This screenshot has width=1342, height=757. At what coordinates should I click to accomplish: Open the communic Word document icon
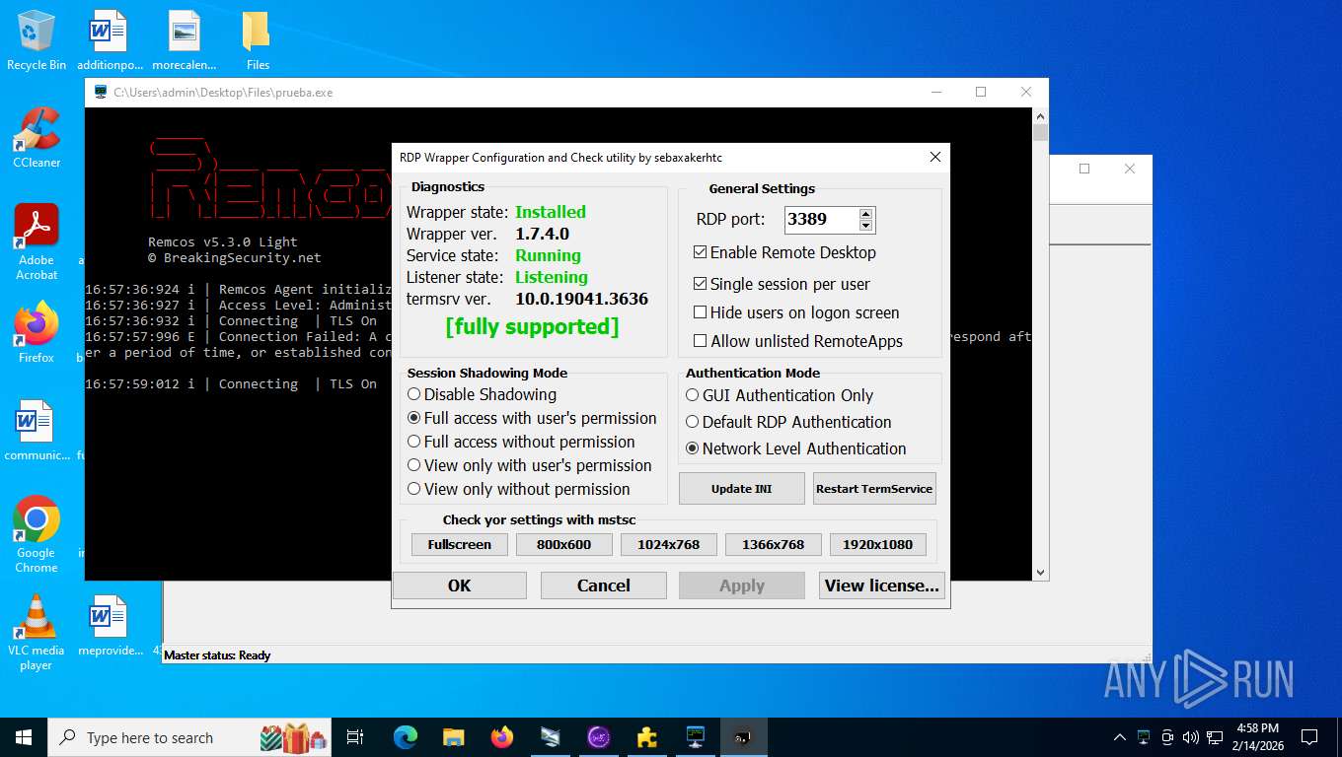37,431
